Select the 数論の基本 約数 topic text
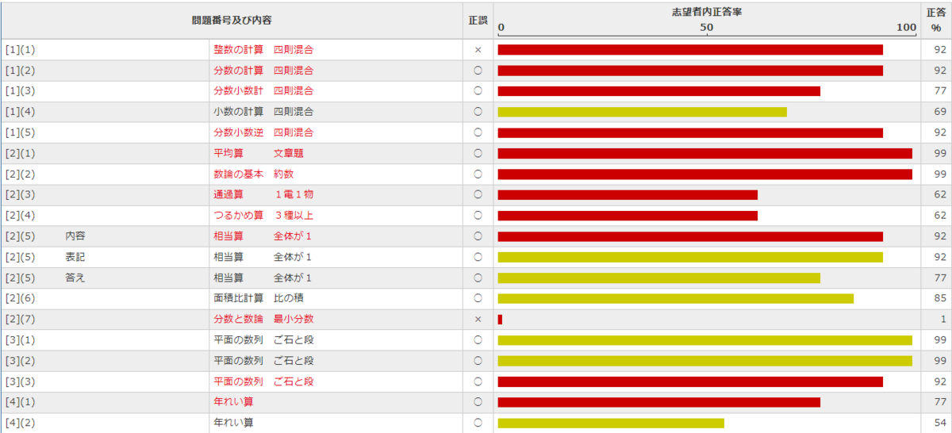 point(254,174)
